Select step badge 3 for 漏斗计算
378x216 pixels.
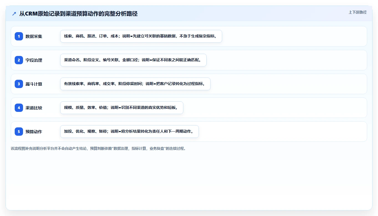[x=19, y=84]
